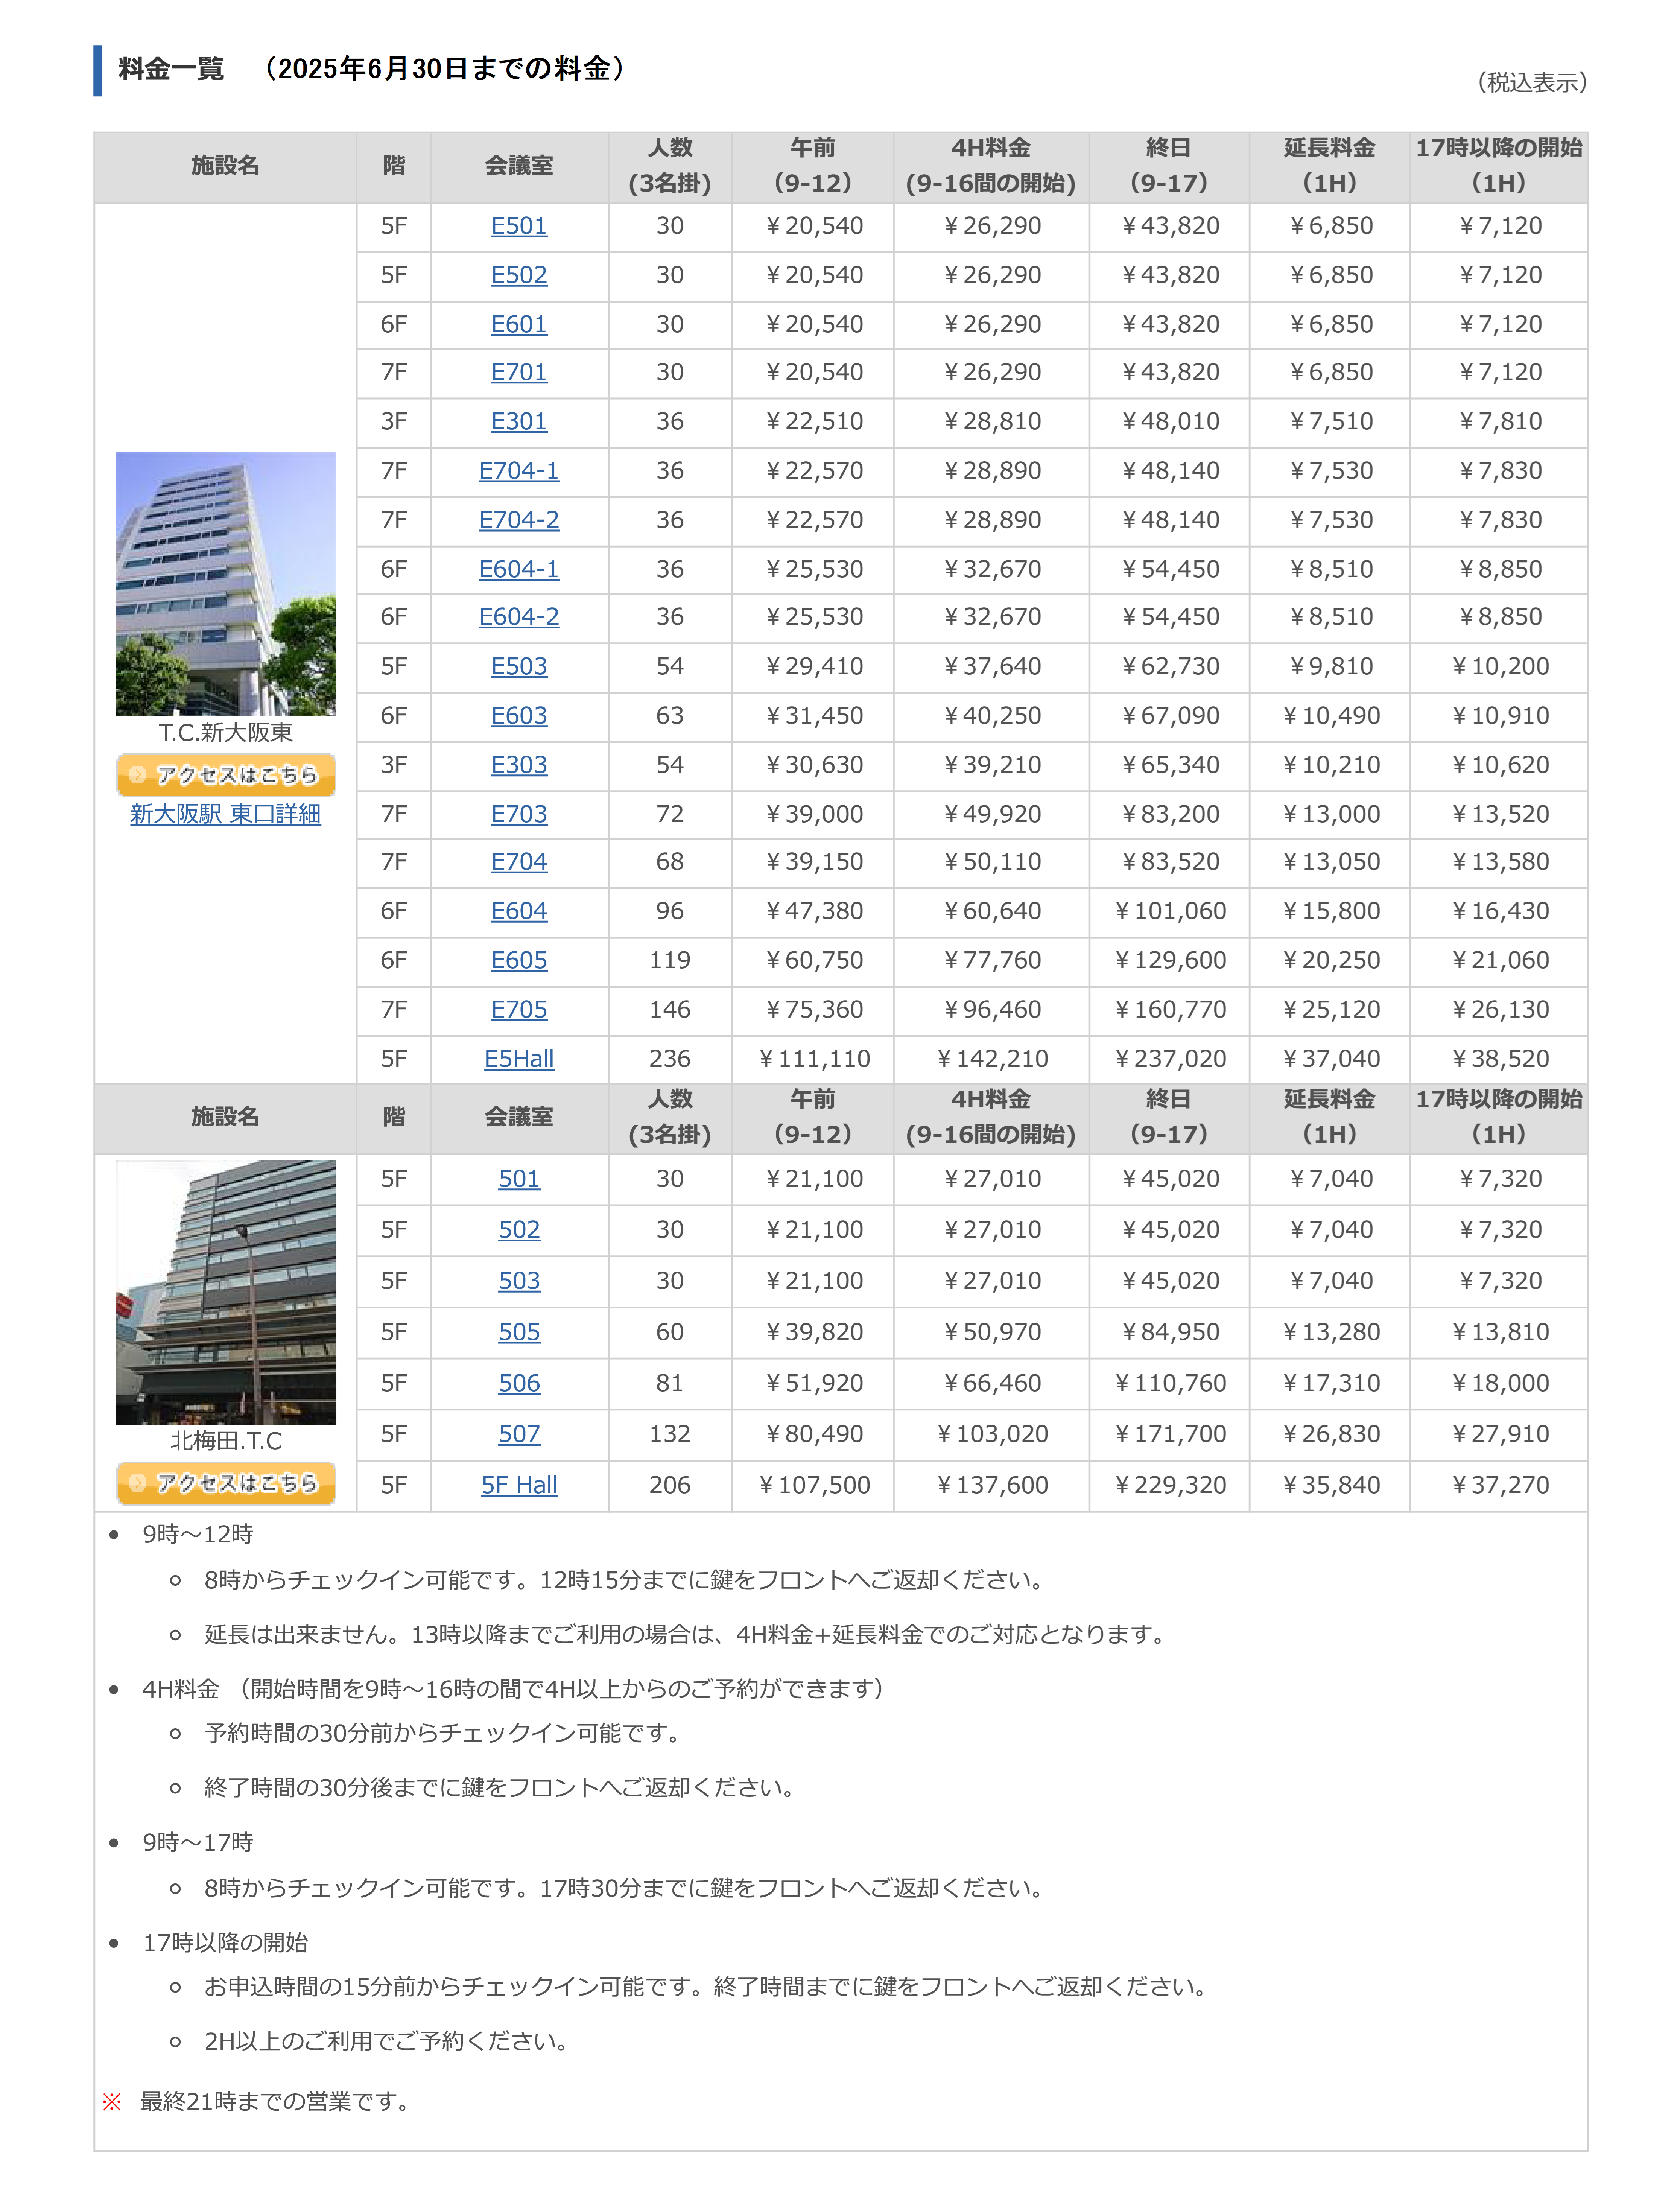Click the 北梅田.T.C orange access button
The image size is (1680, 2201).
pyautogui.click(x=226, y=1483)
